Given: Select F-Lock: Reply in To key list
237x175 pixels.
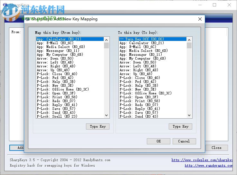Looking at the screenshot, I should pos(153,109).
